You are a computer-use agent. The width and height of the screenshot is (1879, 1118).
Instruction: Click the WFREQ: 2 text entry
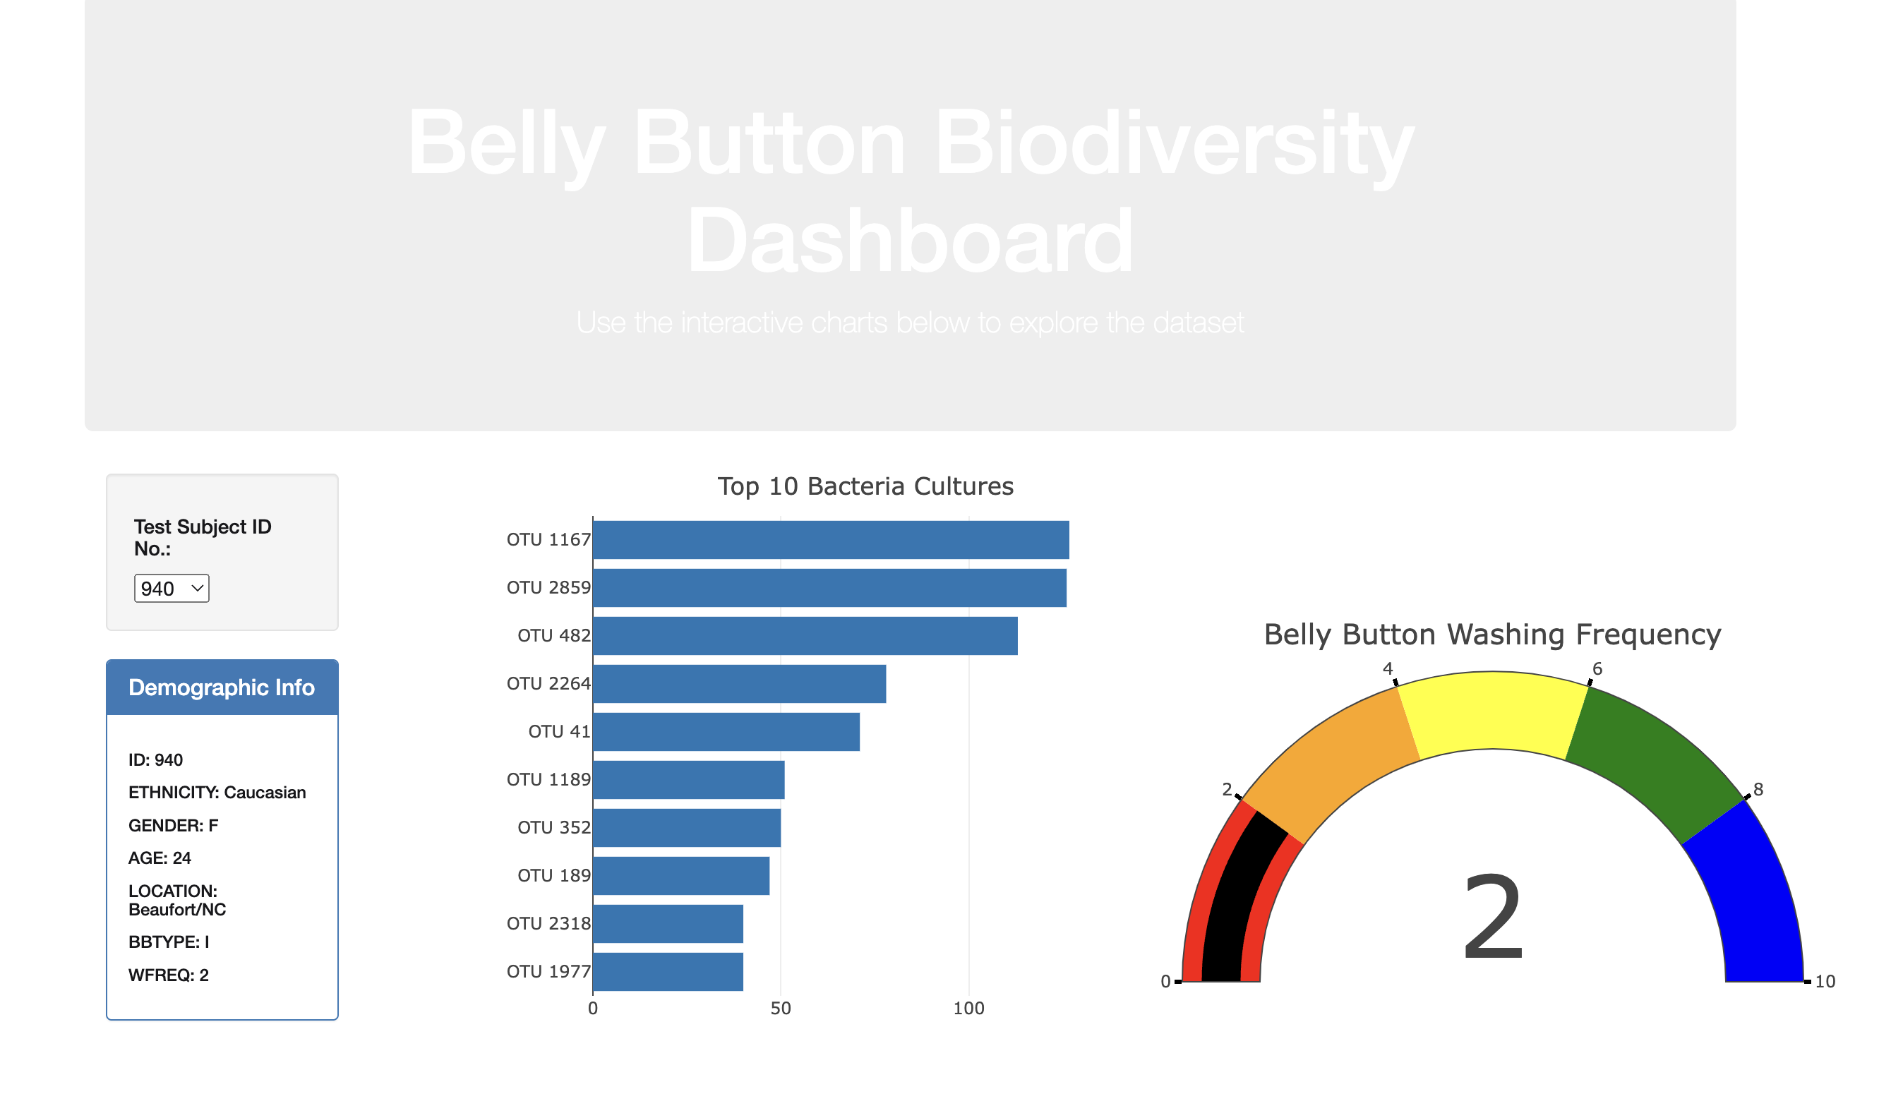click(167, 974)
